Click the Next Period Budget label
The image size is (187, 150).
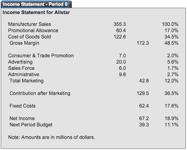pyautogui.click(x=31, y=125)
